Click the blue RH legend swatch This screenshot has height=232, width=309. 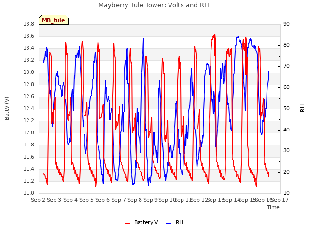point(169,223)
